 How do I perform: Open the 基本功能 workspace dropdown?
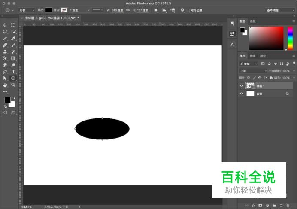[280, 10]
